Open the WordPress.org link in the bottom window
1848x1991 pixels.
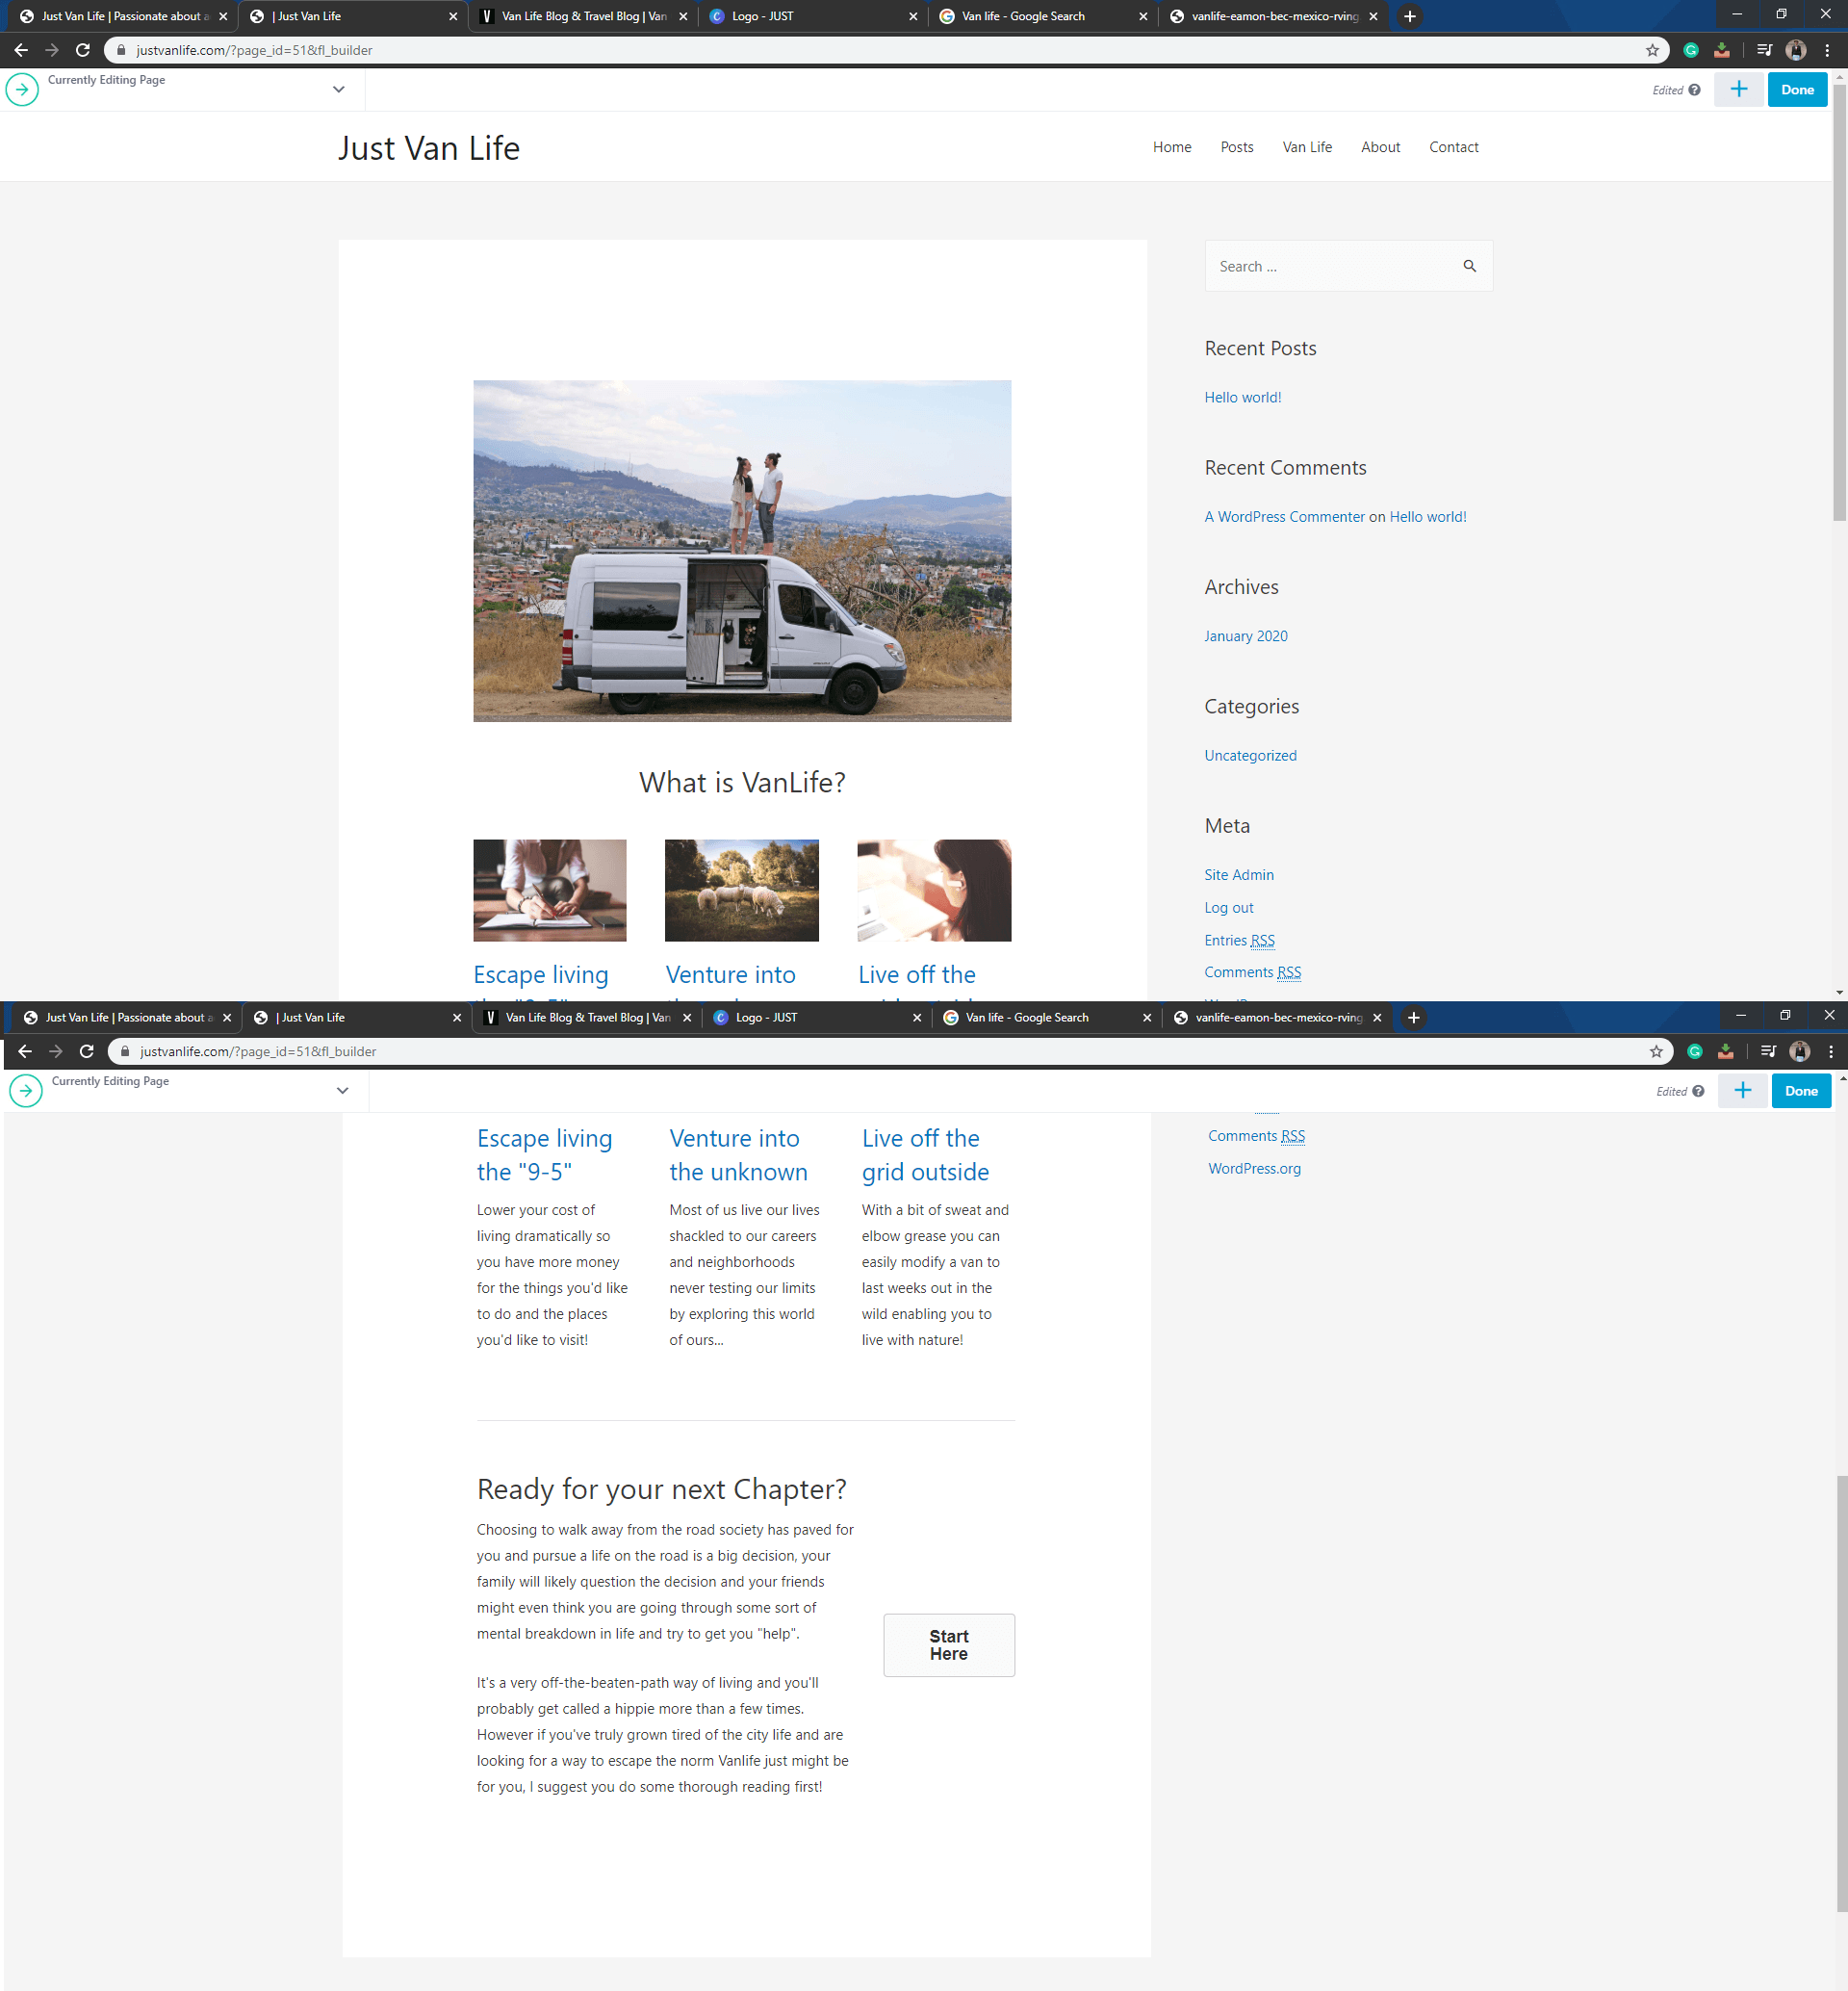pos(1254,1169)
